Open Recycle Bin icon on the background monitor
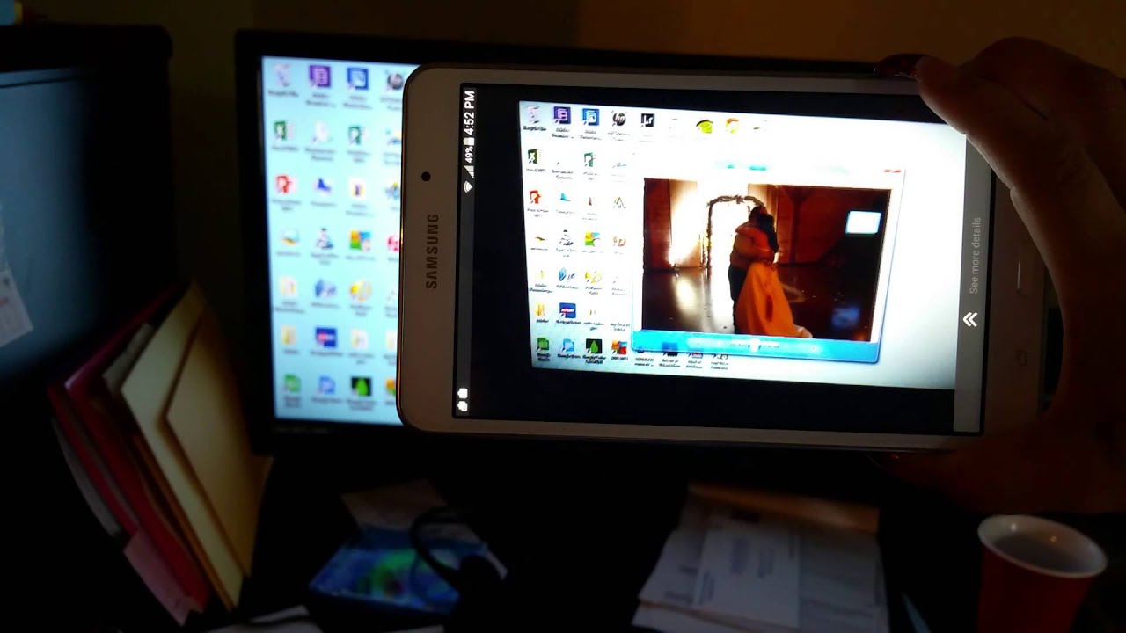Viewport: 1126px width, 633px height. pyautogui.click(x=282, y=76)
